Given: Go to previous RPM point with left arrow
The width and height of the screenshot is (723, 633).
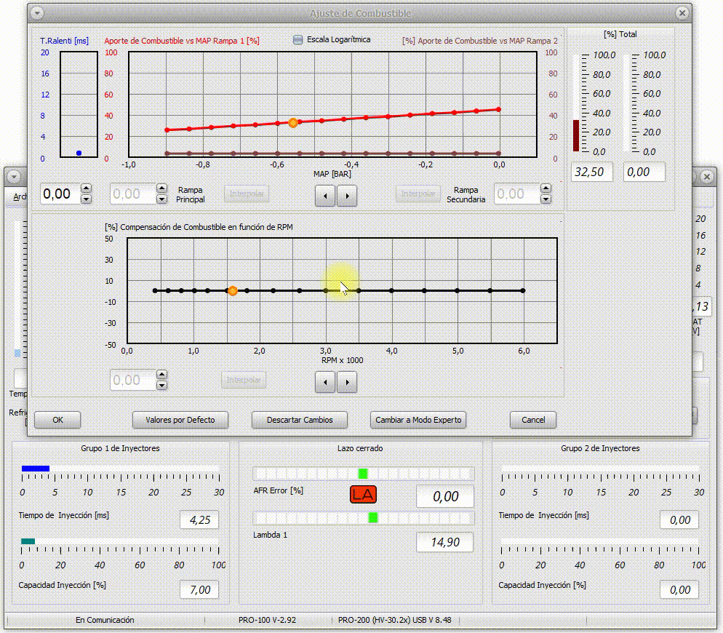Looking at the screenshot, I should tap(325, 382).
